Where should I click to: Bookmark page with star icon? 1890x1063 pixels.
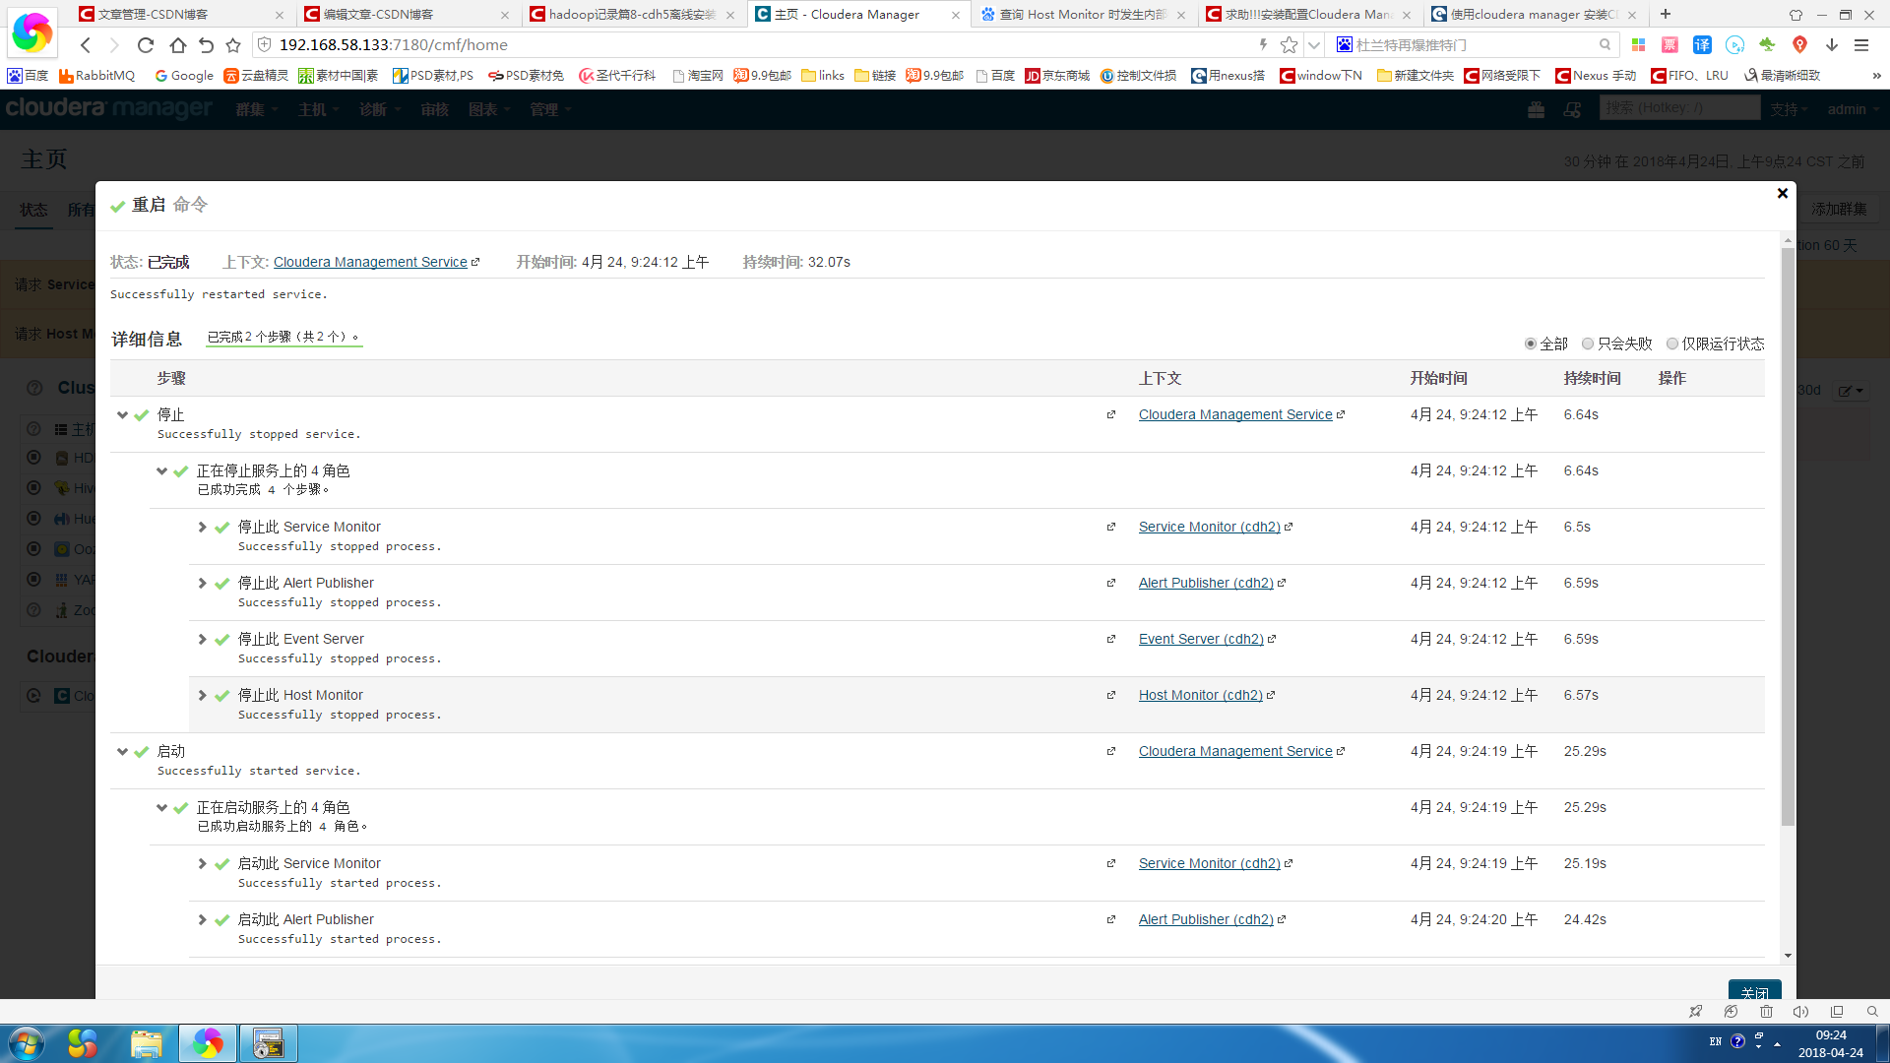pyautogui.click(x=1289, y=45)
